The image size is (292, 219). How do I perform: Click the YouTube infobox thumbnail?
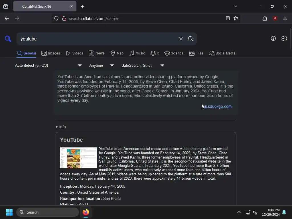(78, 158)
